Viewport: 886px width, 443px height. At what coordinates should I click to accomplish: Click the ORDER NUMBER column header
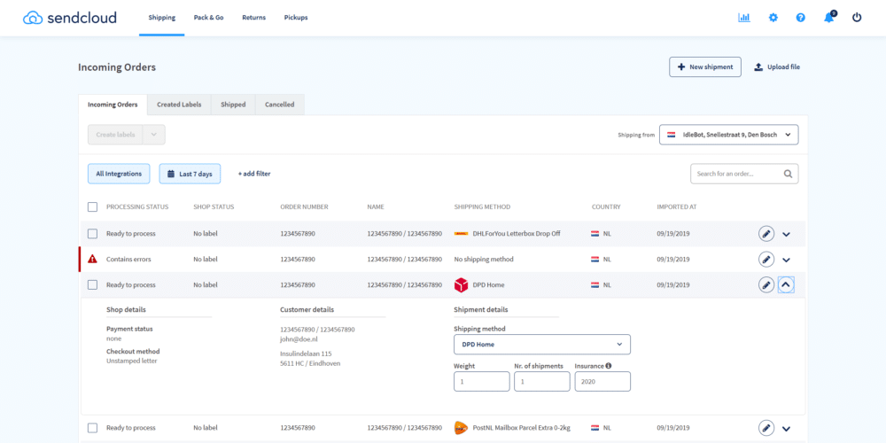click(304, 206)
